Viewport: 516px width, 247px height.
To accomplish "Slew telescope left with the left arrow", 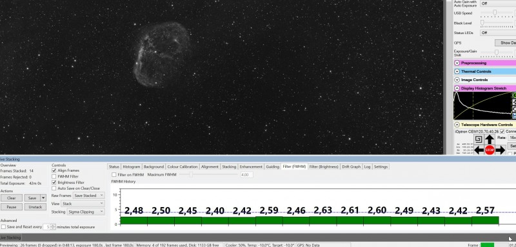I will (479, 151).
